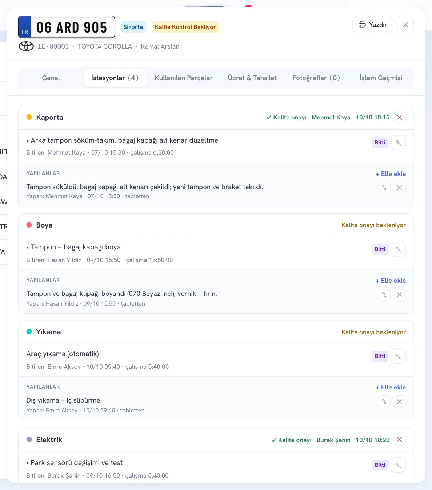View the Fotoğraflar (0) tab
This screenshot has width=432, height=490.
click(316, 78)
